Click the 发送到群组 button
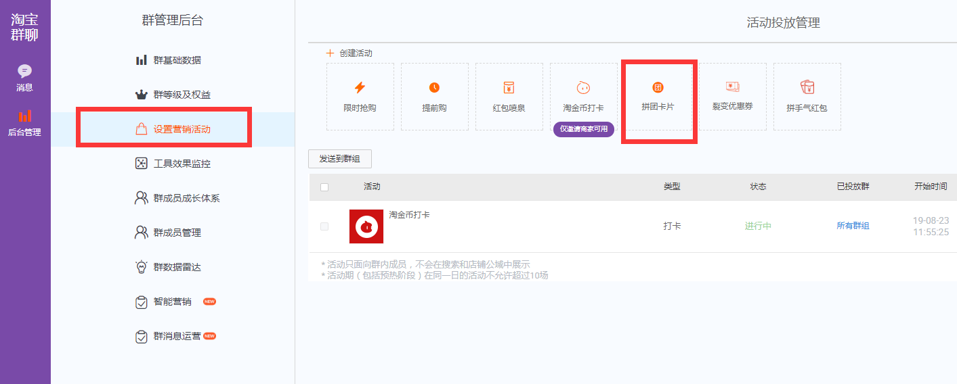Image resolution: width=957 pixels, height=384 pixels. tap(340, 160)
